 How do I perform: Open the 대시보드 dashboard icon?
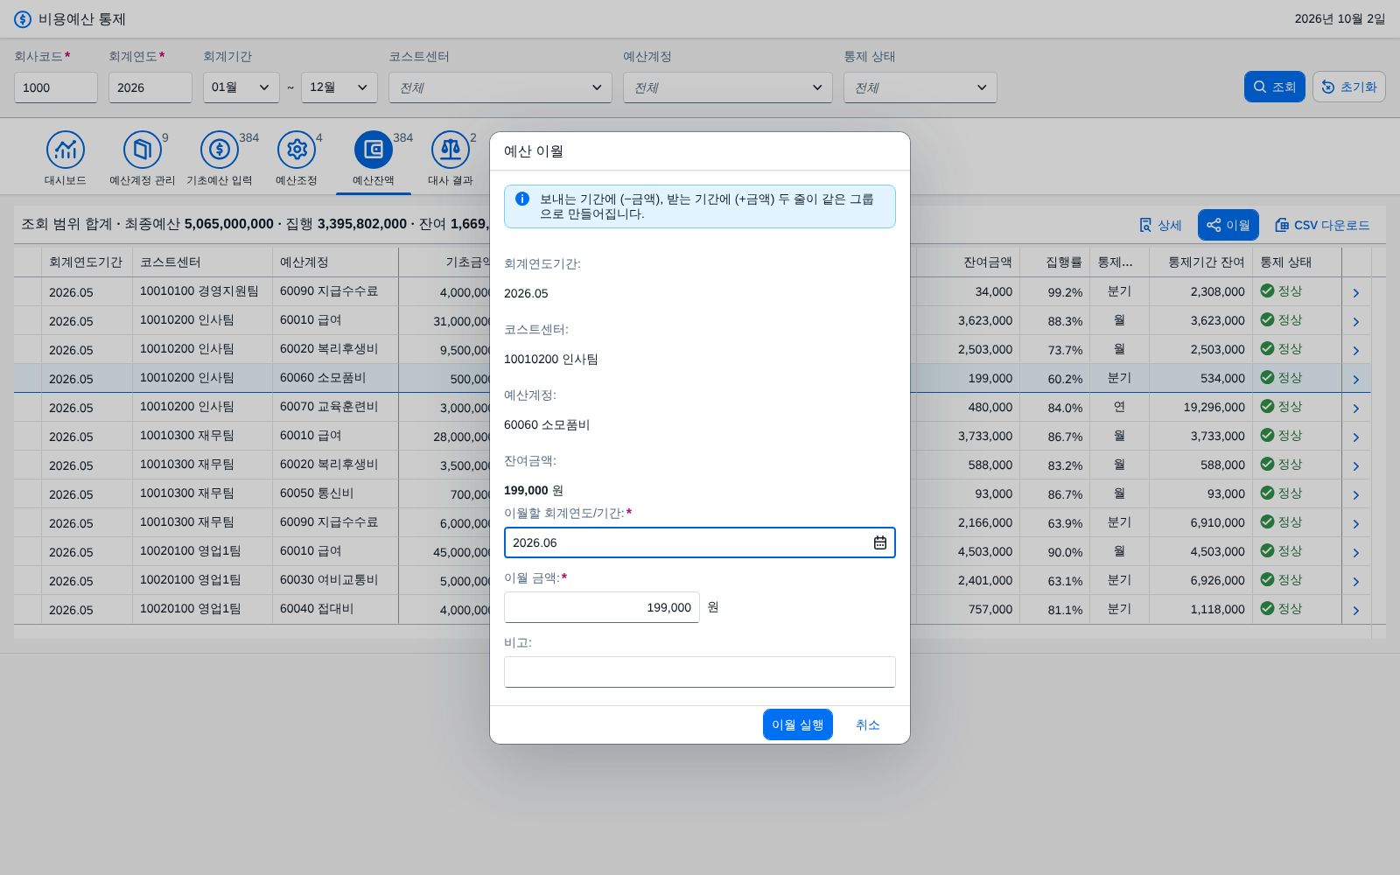[66, 150]
